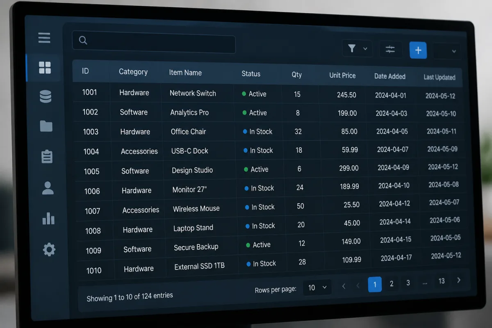This screenshot has width=492, height=328.
Task: Open the folder icon in the sidebar
Action: [46, 126]
